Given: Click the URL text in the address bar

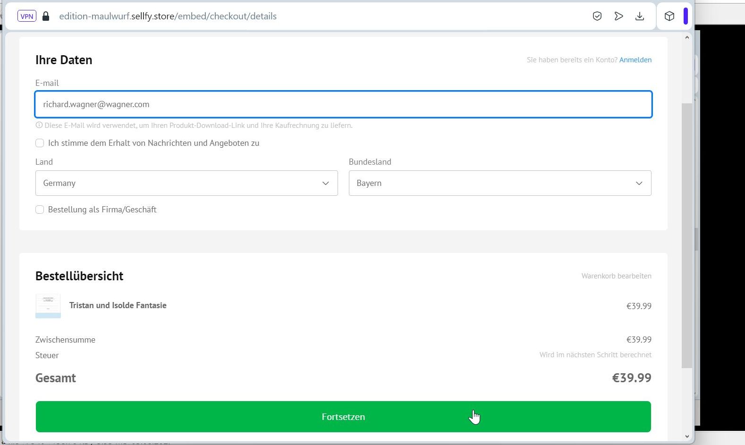Looking at the screenshot, I should (x=168, y=17).
